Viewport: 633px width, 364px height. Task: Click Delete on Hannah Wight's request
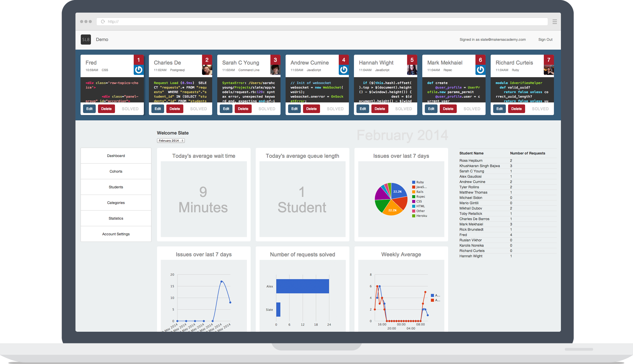click(x=379, y=109)
